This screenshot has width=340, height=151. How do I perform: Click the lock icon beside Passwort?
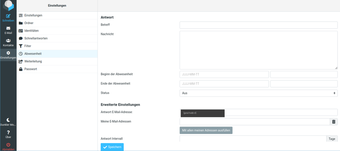(21, 69)
